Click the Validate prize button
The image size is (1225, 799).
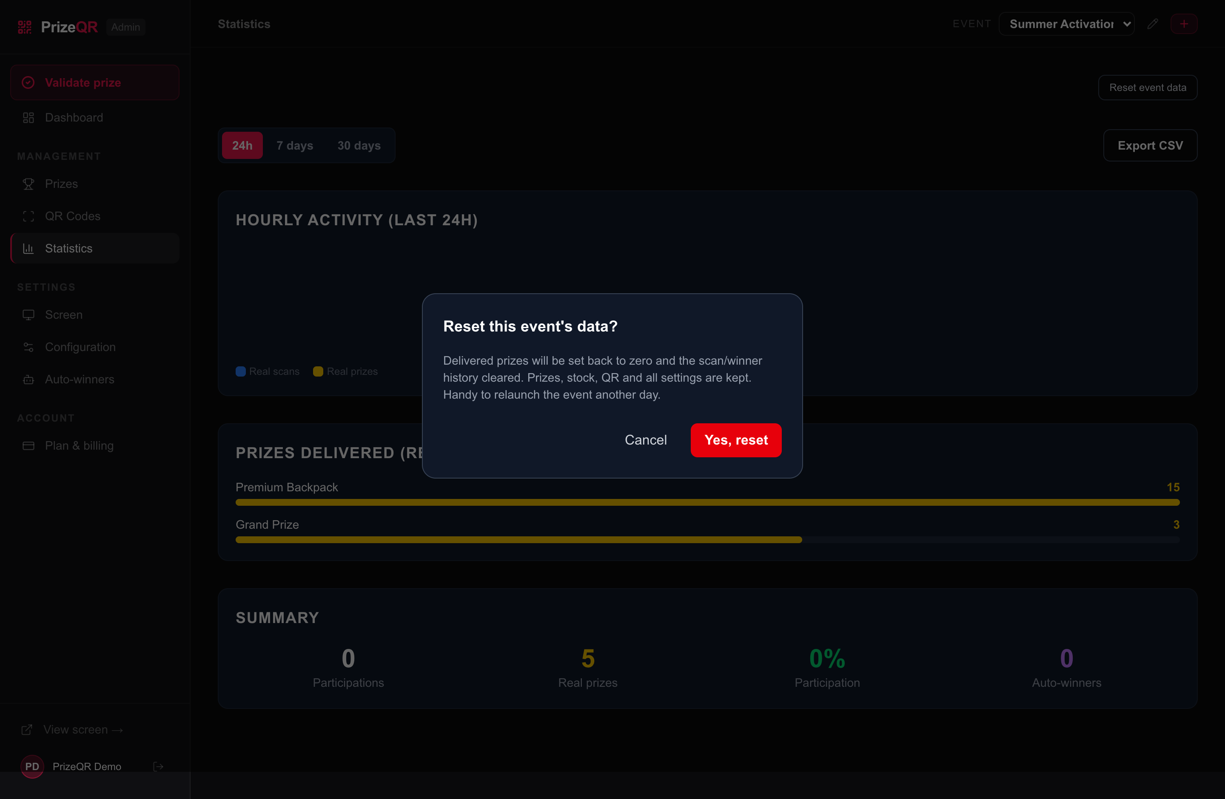(95, 83)
